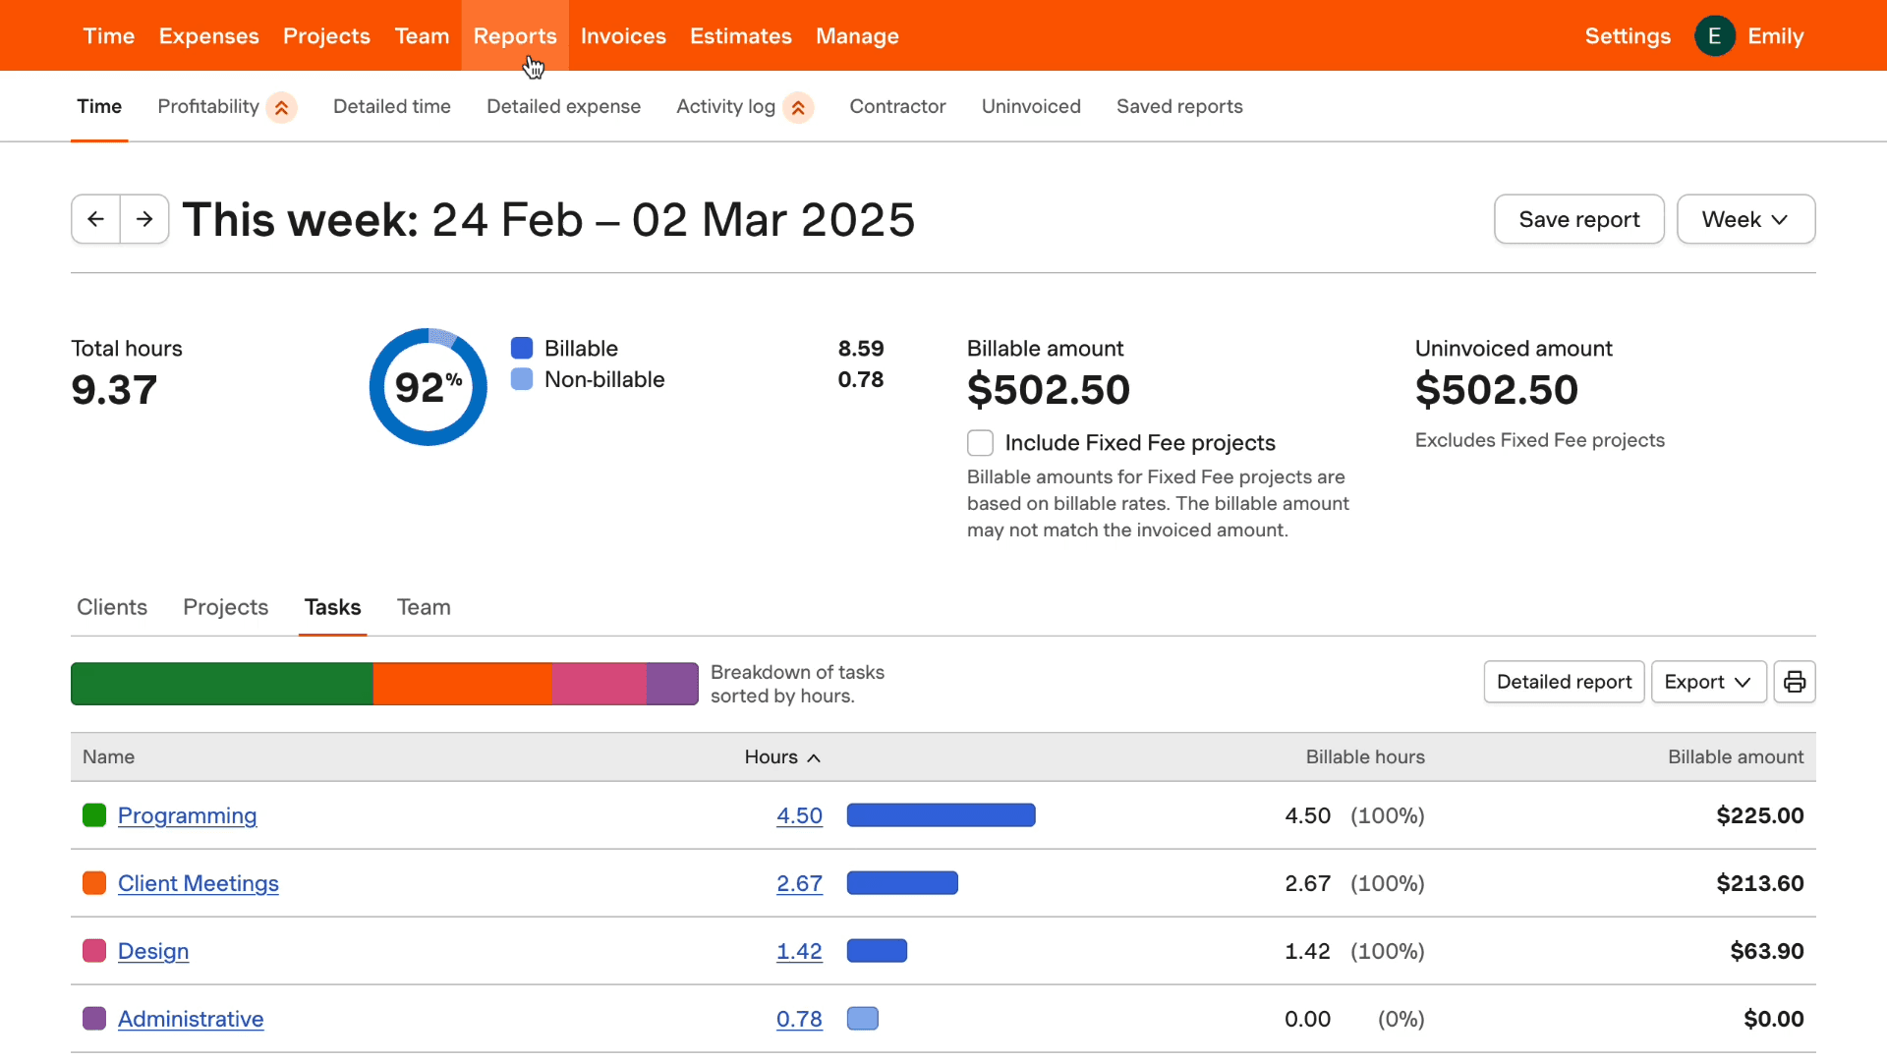1887x1061 pixels.
Task: Click the Name column header
Action: (108, 757)
